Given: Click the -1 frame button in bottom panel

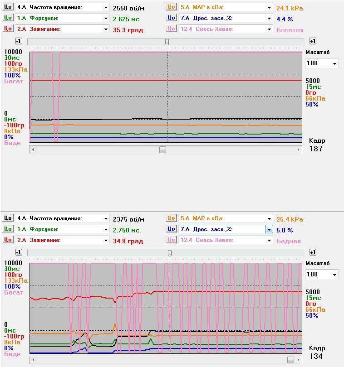Looking at the screenshot, I should coord(19,252).
